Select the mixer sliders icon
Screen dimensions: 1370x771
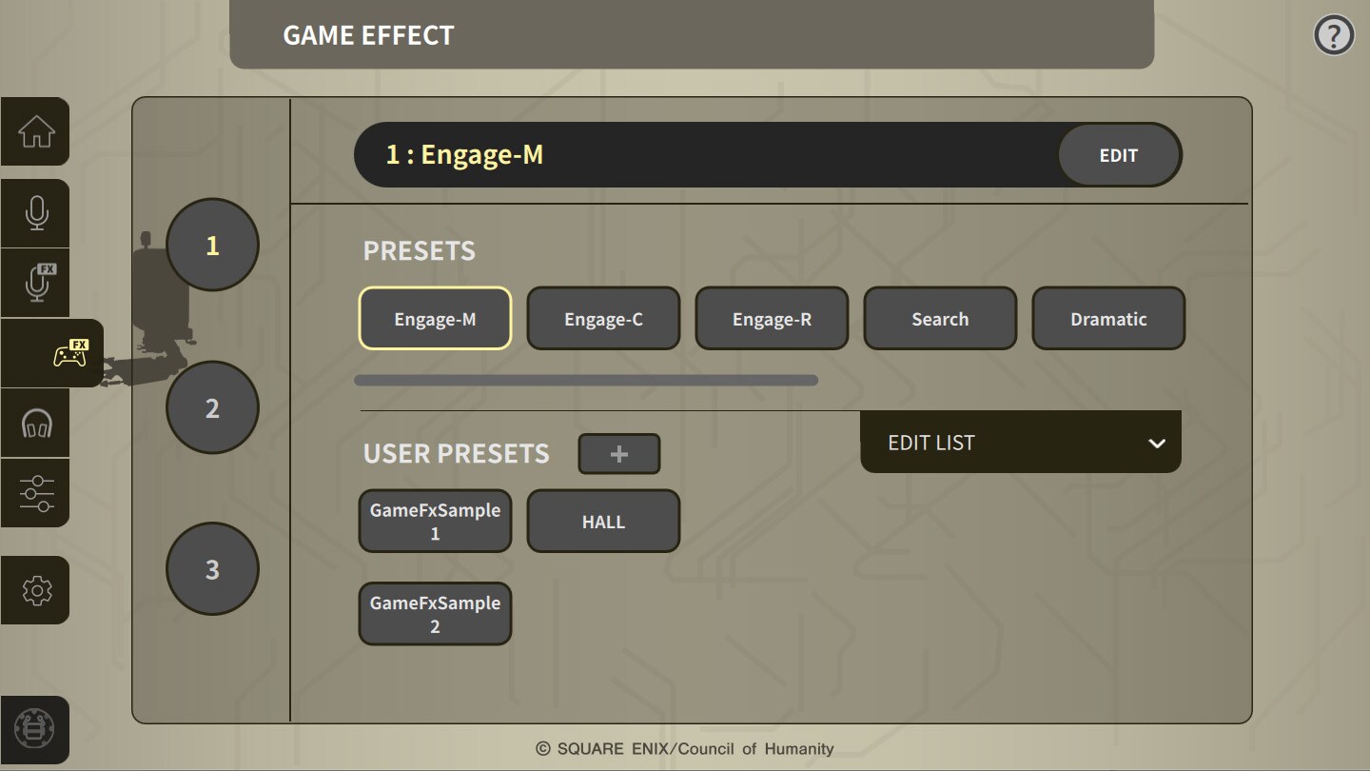(x=35, y=492)
